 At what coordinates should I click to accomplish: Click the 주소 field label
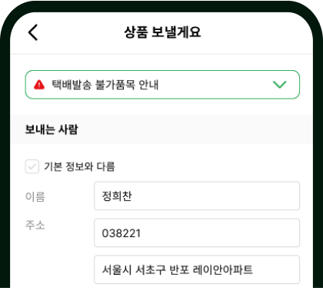[35, 225]
